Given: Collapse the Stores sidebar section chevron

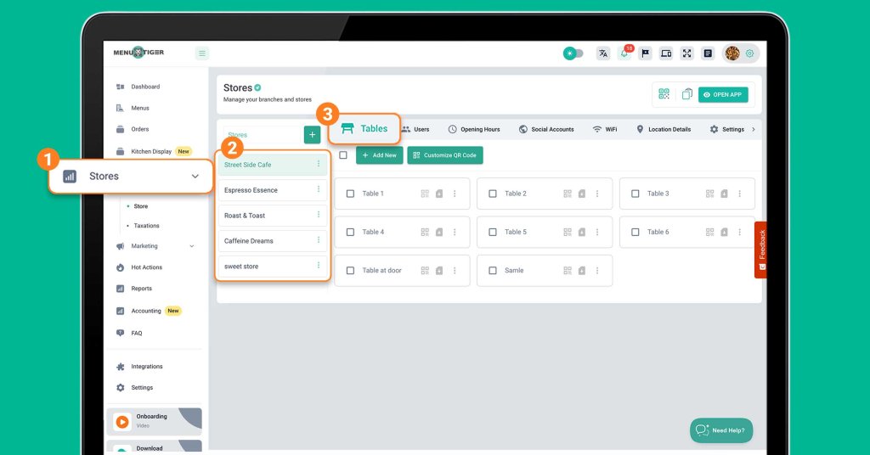Looking at the screenshot, I should point(195,177).
